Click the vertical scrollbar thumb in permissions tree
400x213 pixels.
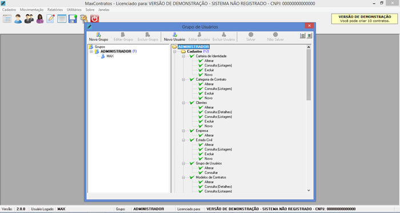[x=309, y=75]
